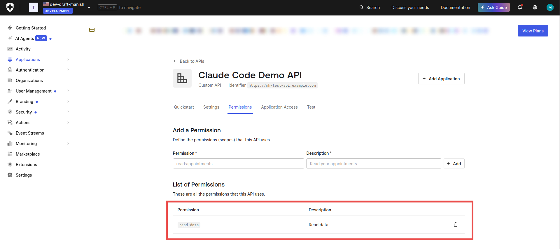Viewport: 560px width, 249px height.
Task: Open the tenant T avatar
Action: [x=34, y=7]
